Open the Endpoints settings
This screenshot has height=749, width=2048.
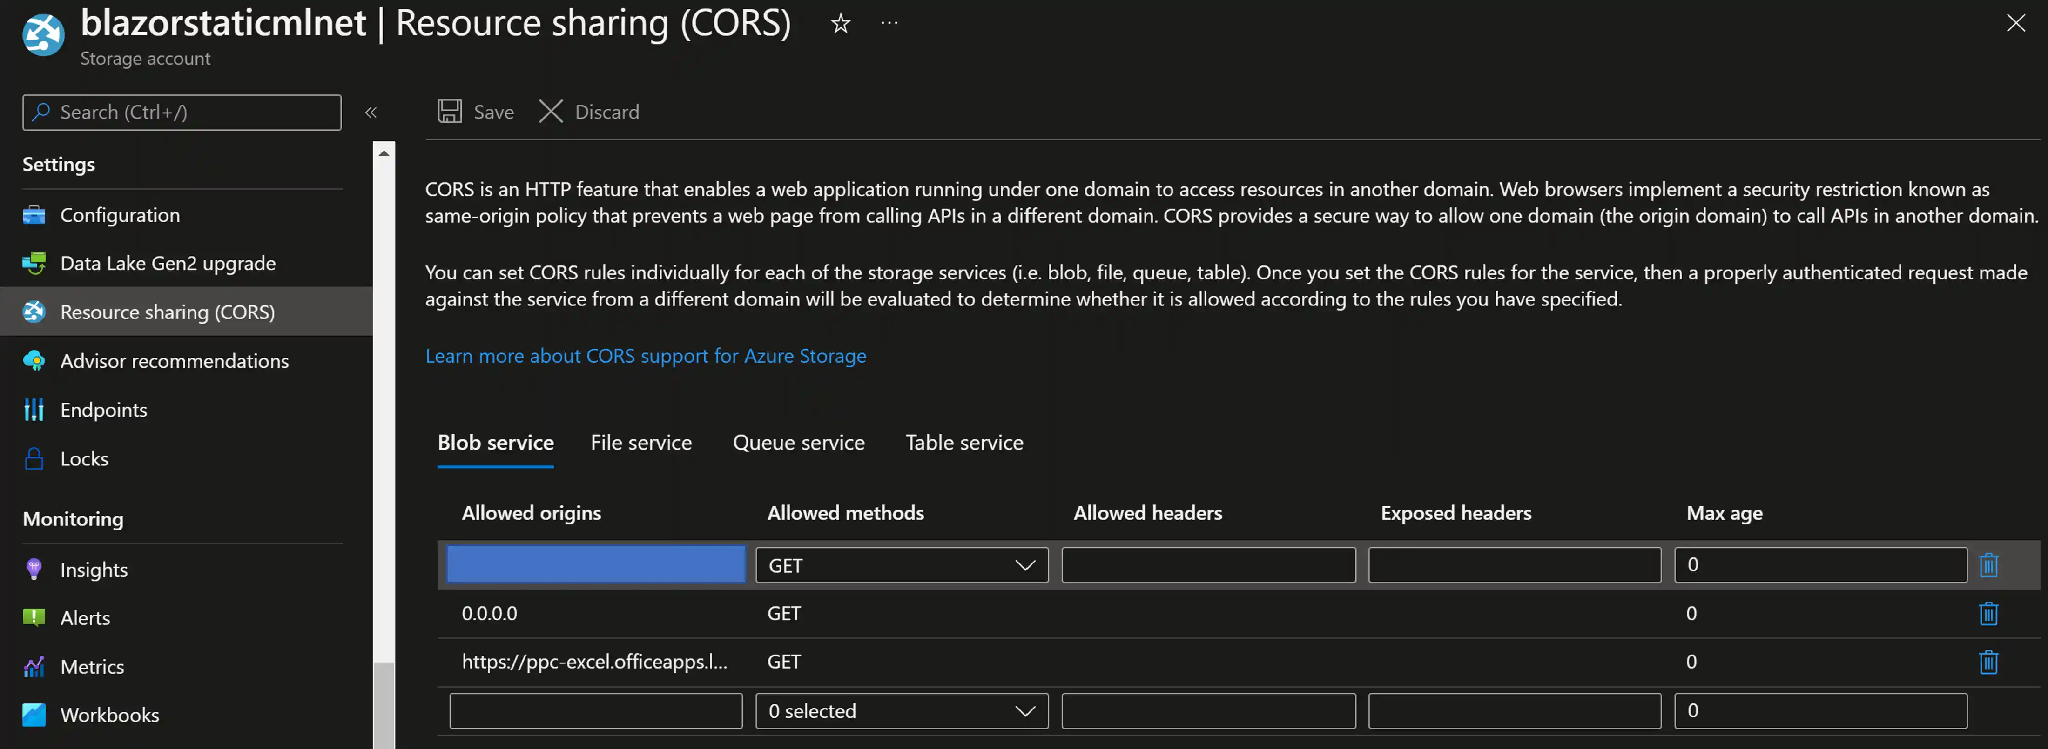(x=103, y=409)
